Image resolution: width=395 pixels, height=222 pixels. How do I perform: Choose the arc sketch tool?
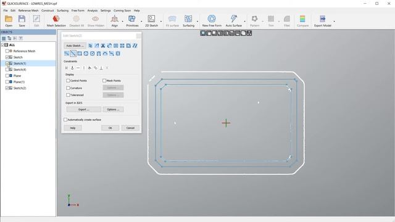(x=105, y=54)
